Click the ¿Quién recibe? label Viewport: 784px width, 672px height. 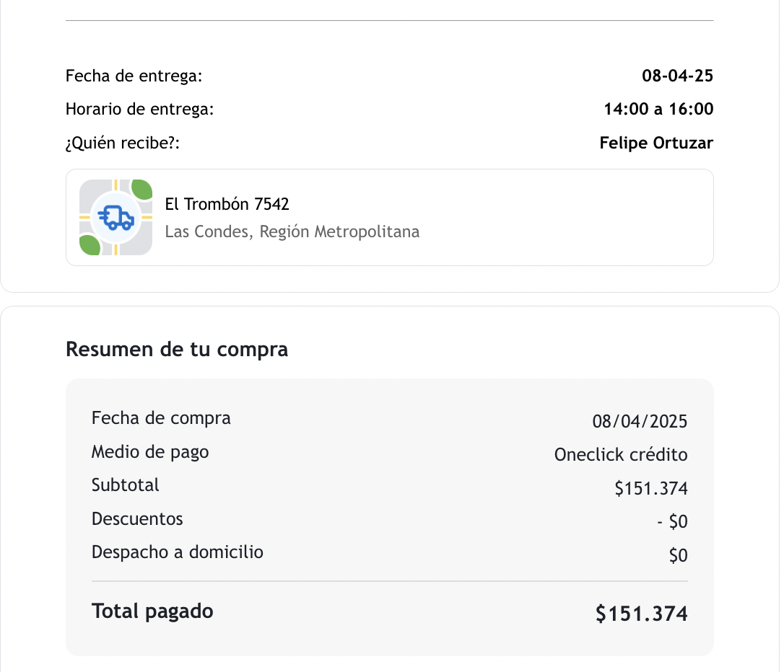tap(122, 143)
